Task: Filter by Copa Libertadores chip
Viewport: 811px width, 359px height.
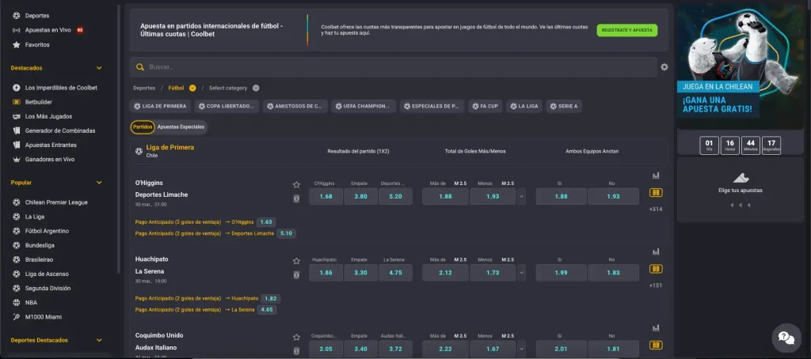Action: click(x=227, y=107)
